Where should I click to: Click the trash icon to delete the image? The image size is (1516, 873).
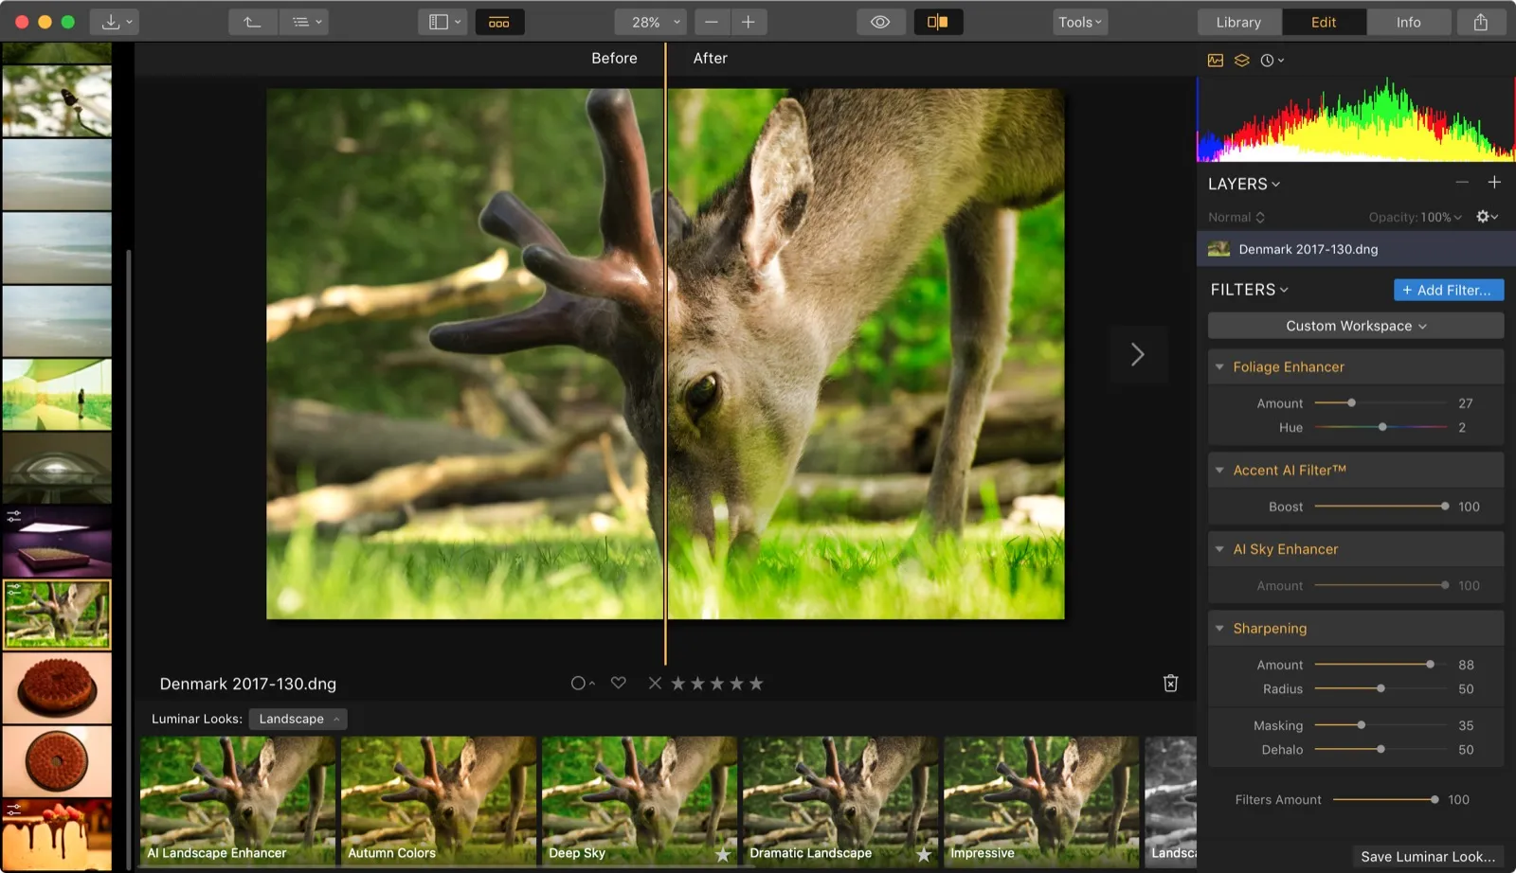1170,684
